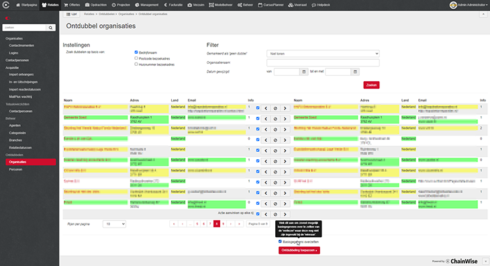Expand the dropdown arrow next to Admin Administrator
490x266 pixels.
(487, 5)
